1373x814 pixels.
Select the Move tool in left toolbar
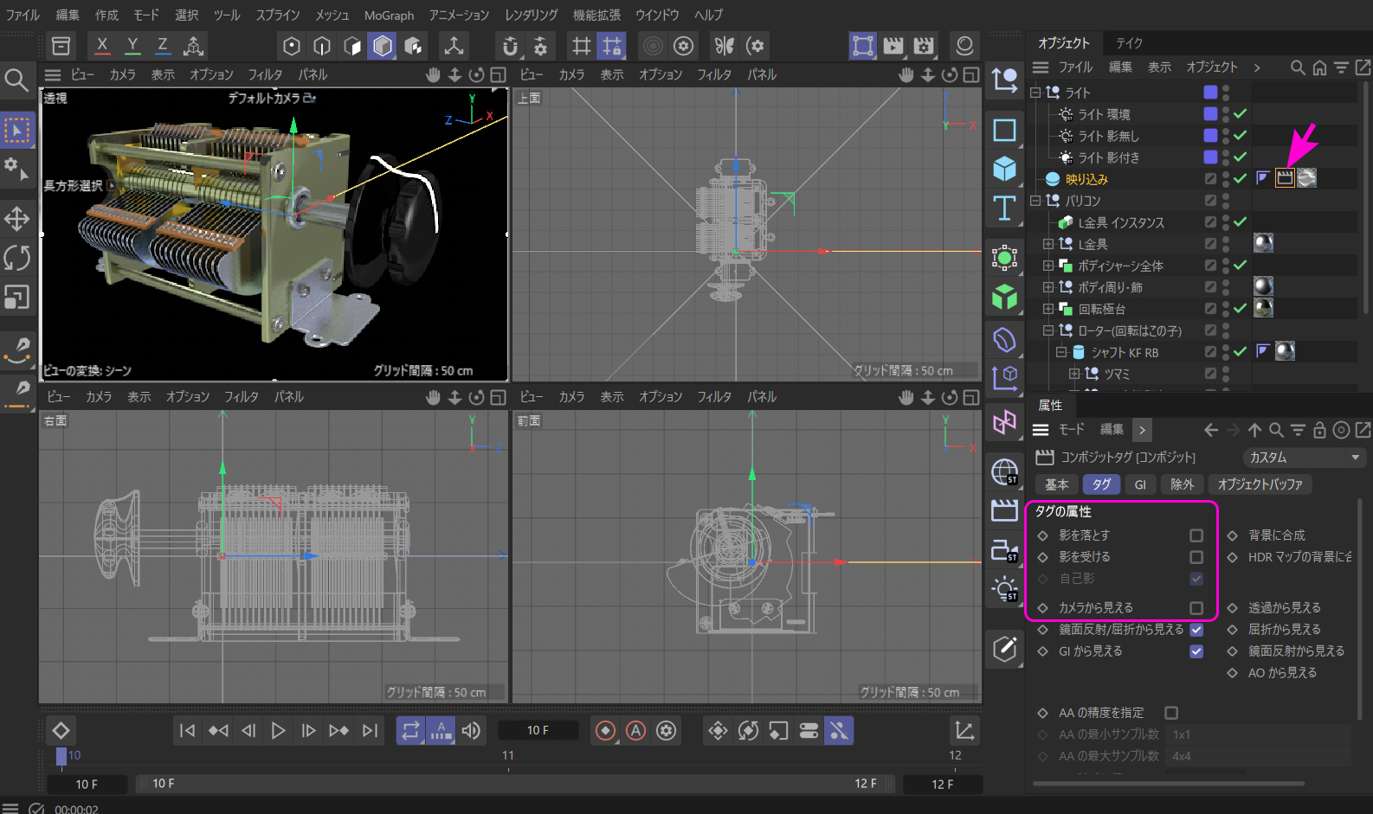16,219
